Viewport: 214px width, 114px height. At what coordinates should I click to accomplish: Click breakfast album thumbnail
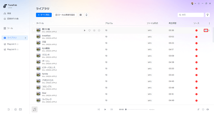point(38,37)
